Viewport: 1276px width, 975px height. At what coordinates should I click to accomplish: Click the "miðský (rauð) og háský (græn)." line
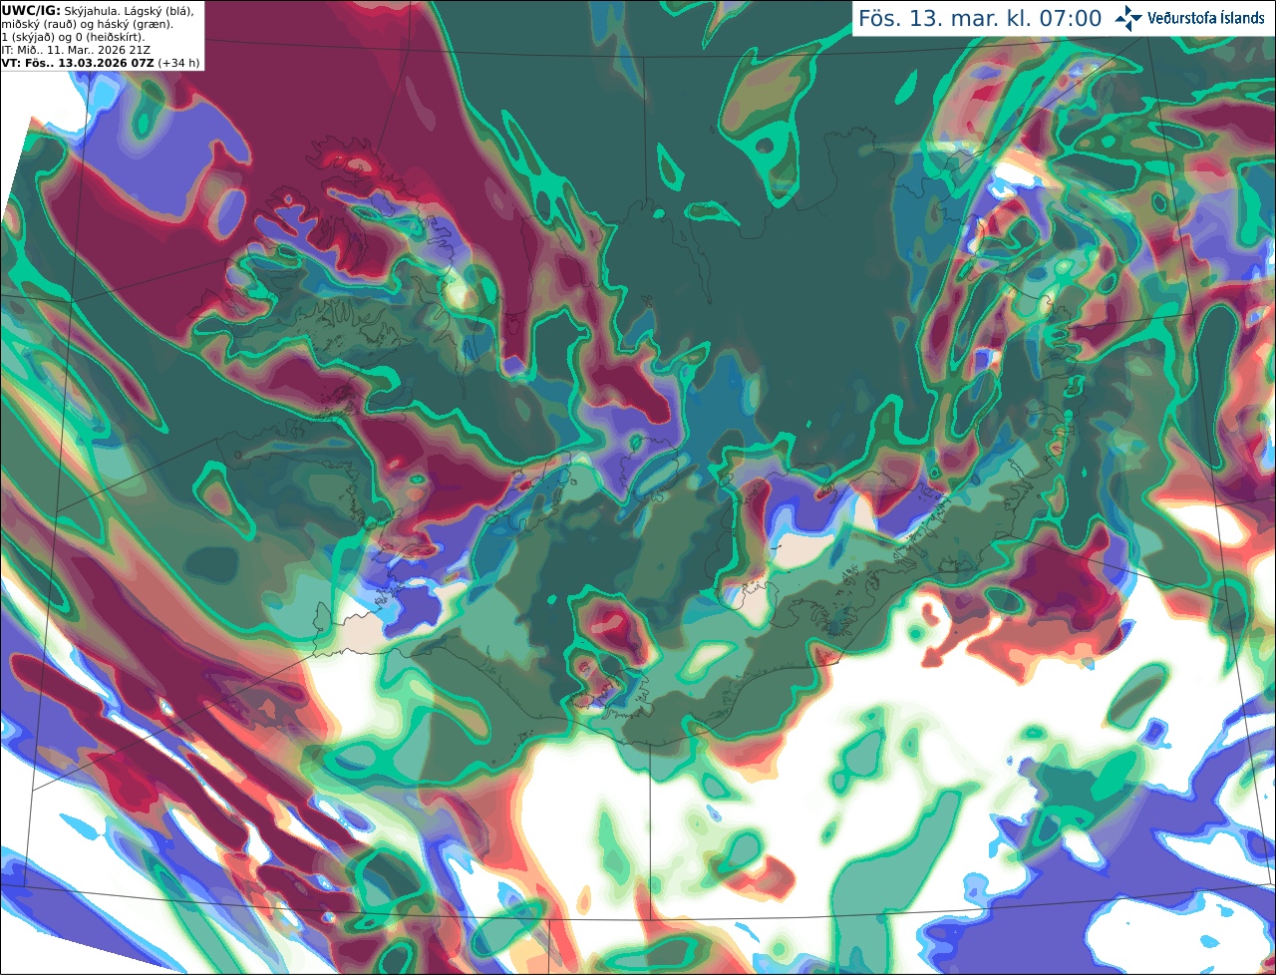click(x=87, y=24)
